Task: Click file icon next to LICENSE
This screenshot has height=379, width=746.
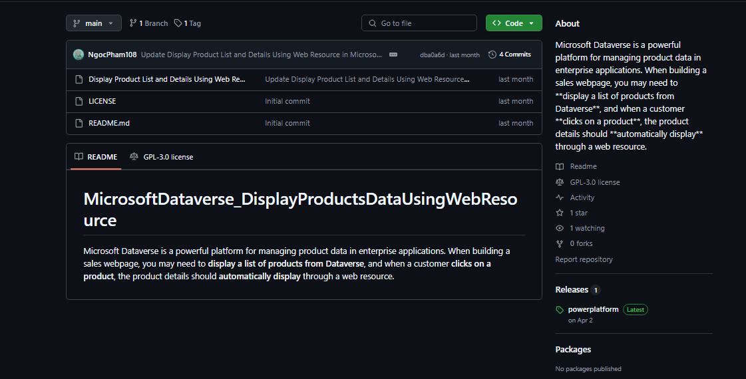Action: [79, 101]
